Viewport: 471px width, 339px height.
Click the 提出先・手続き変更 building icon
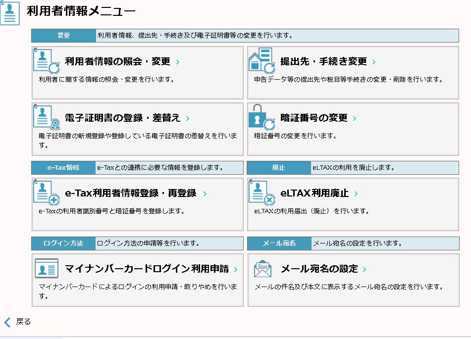[262, 61]
